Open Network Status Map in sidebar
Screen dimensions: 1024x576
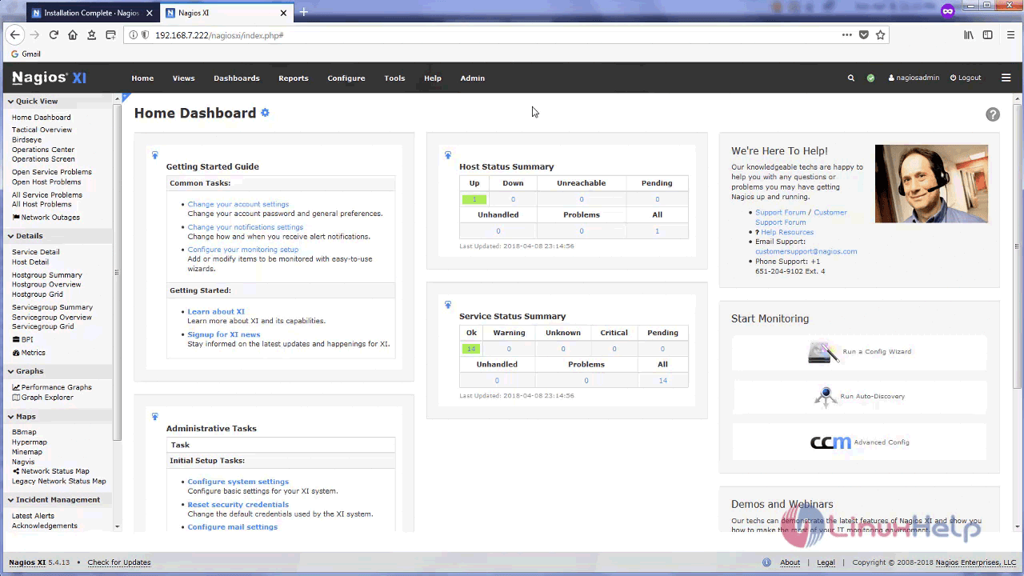[x=51, y=471]
